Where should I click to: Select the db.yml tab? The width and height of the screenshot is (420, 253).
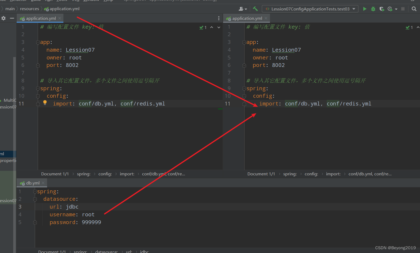tap(32, 183)
